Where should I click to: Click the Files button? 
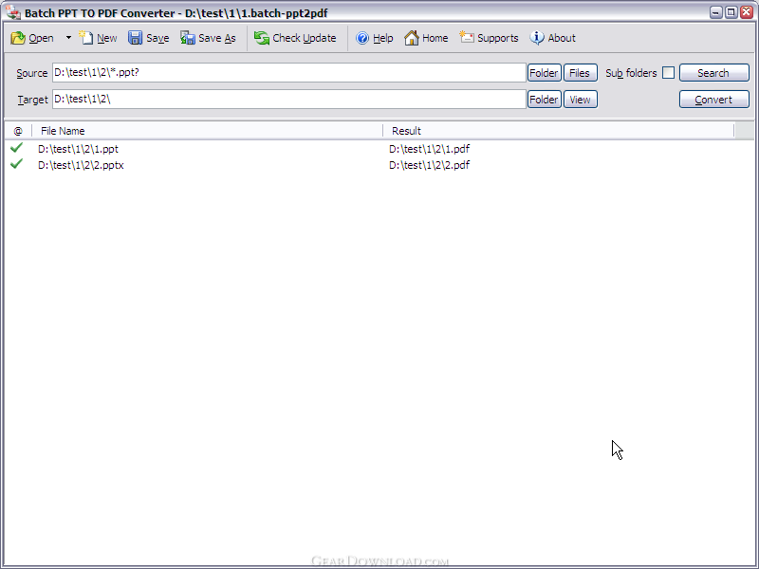click(x=580, y=73)
